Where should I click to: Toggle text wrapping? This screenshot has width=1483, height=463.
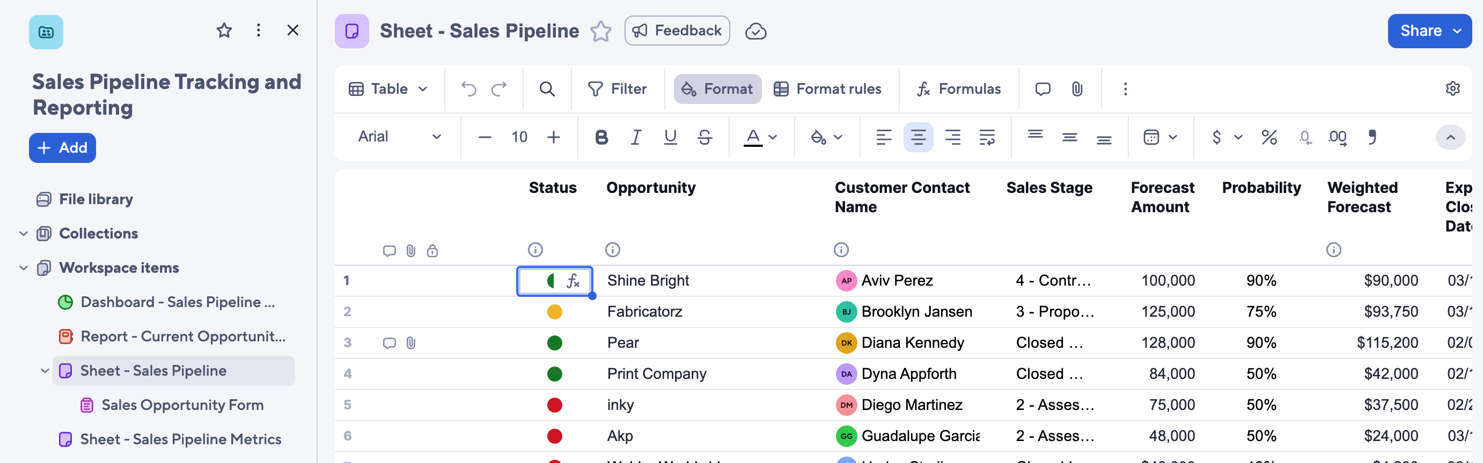[987, 137]
